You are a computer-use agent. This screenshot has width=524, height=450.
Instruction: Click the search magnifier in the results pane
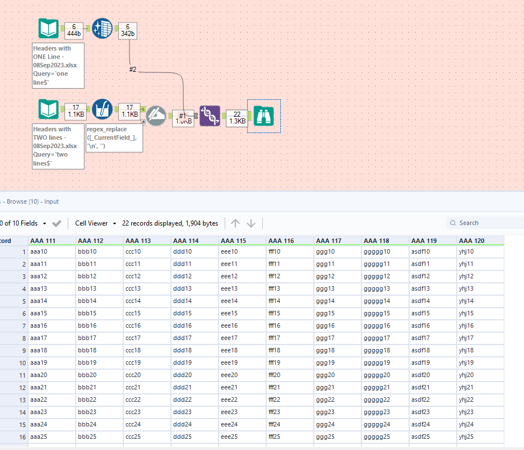tap(452, 222)
